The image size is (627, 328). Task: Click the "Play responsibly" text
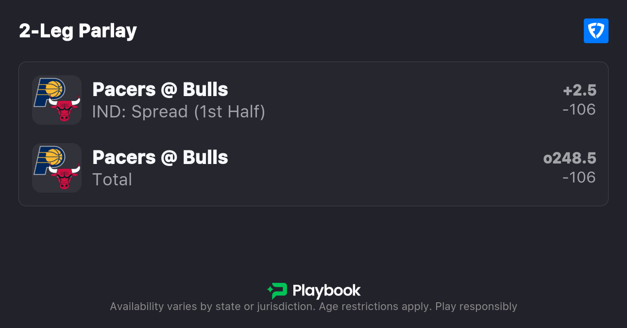click(x=476, y=307)
